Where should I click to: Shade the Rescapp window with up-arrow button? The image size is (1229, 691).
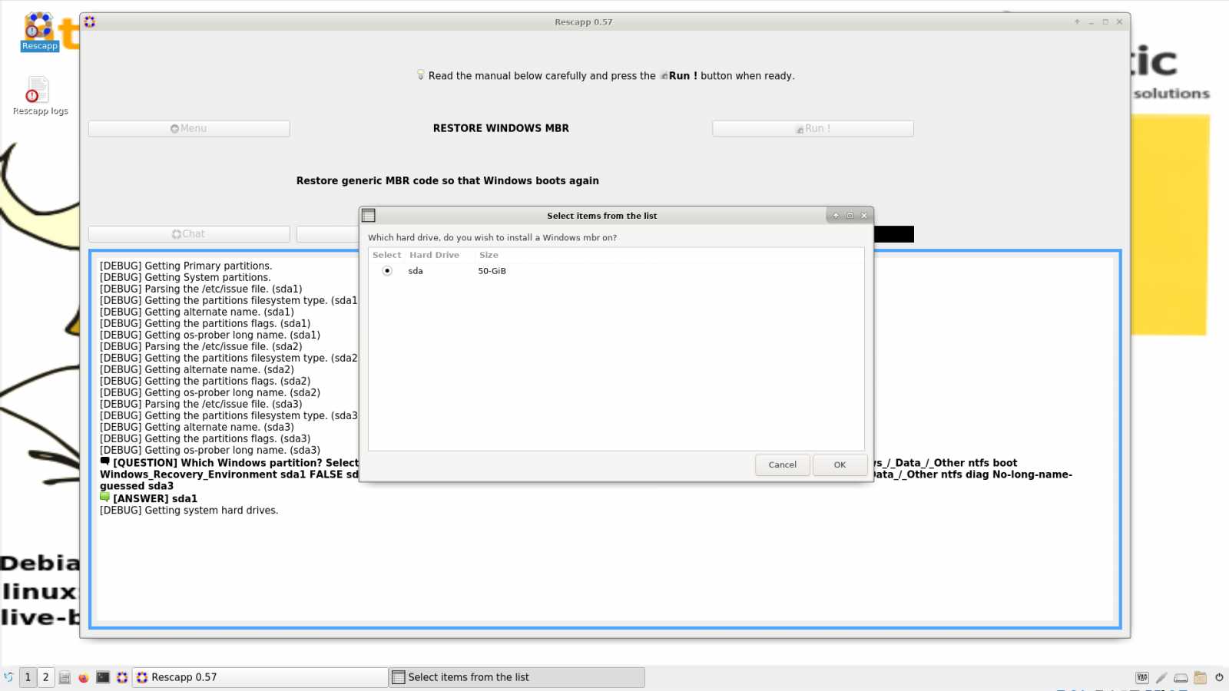(x=1077, y=21)
